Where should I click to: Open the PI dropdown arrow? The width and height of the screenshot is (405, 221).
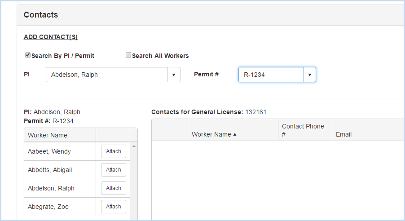click(174, 75)
